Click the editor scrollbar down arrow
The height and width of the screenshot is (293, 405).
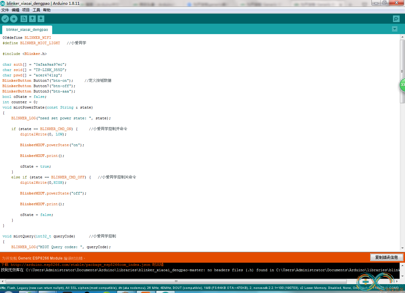(402, 248)
